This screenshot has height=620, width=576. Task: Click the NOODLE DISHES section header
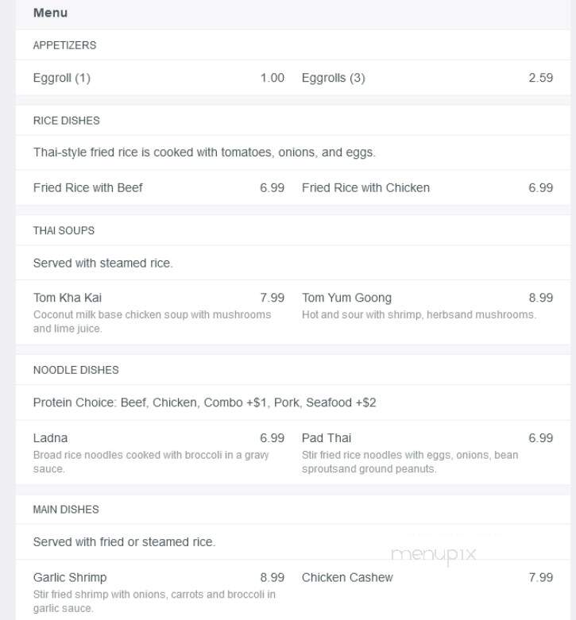coord(76,370)
